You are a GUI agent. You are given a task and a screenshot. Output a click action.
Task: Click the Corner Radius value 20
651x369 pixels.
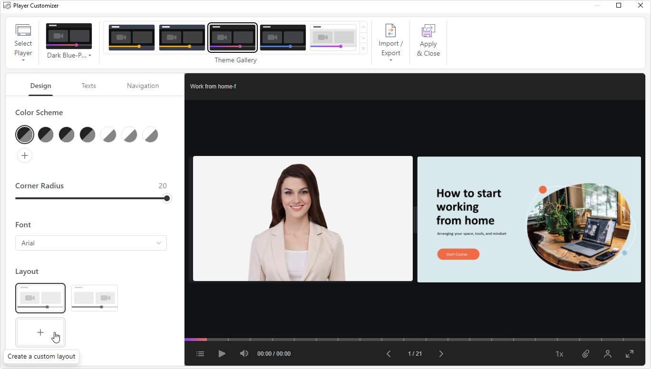[x=163, y=186]
